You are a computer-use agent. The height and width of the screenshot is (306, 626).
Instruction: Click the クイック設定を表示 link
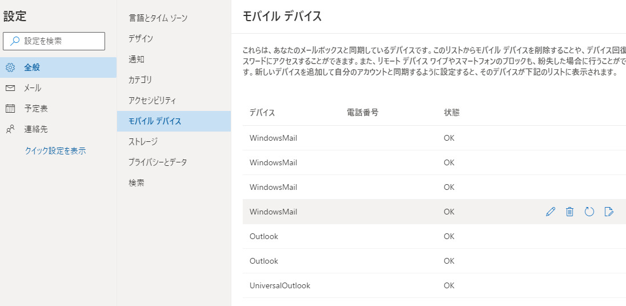click(55, 151)
